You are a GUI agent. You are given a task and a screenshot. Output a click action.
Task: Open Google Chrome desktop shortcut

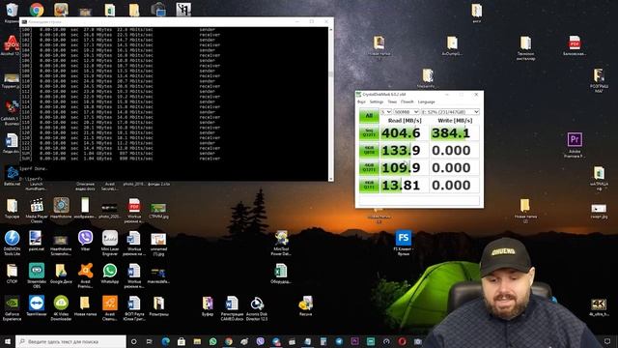click(37, 10)
